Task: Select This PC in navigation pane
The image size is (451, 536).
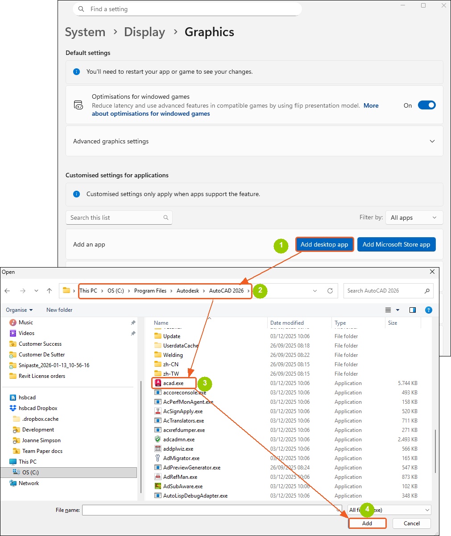Action: 28,462
